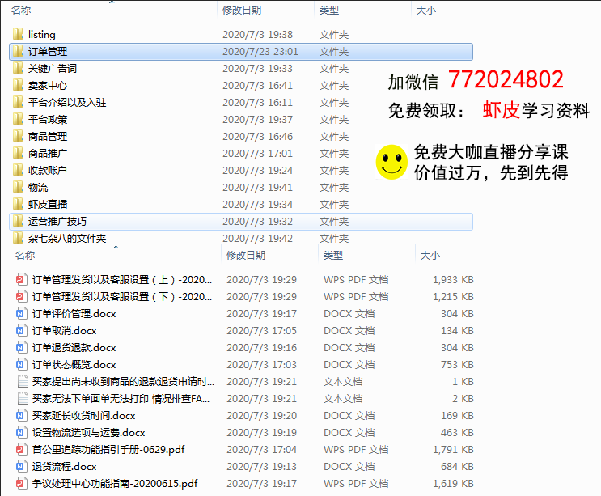The width and height of the screenshot is (601, 496).
Task: Sort lower file list by 类型
Action: pos(333,256)
